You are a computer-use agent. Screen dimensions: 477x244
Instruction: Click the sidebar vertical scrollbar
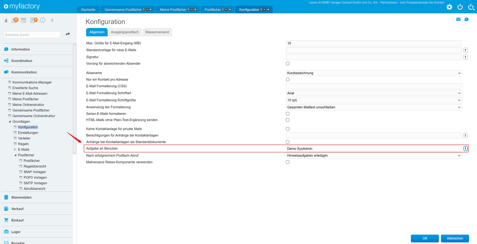(75, 99)
